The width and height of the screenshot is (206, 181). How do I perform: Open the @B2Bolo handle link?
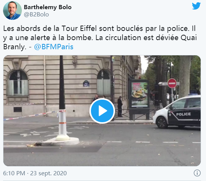point(36,15)
